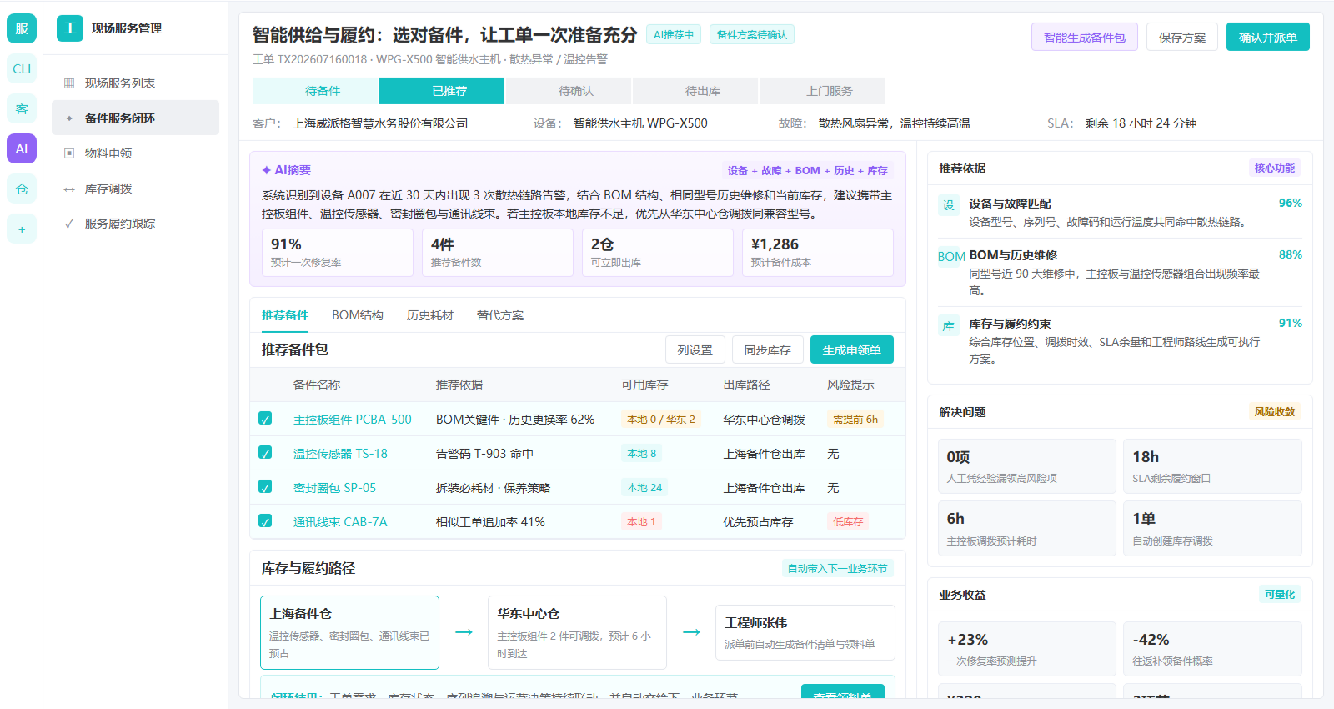The width and height of the screenshot is (1334, 709).
Task: Click the 91% 预计一次修复率 card
Action: (x=338, y=253)
